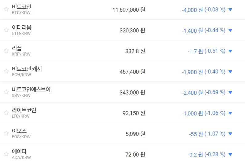The width and height of the screenshot is (245, 163).
Task: Select the Litecoin row name
Action: click(24, 110)
